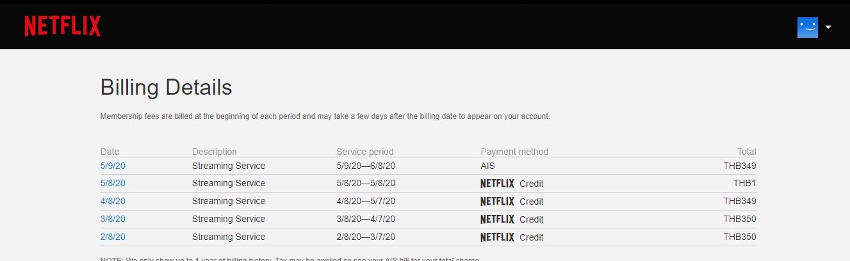
Task: Open the 5/8/20 billing invoice
Action: [x=113, y=184]
